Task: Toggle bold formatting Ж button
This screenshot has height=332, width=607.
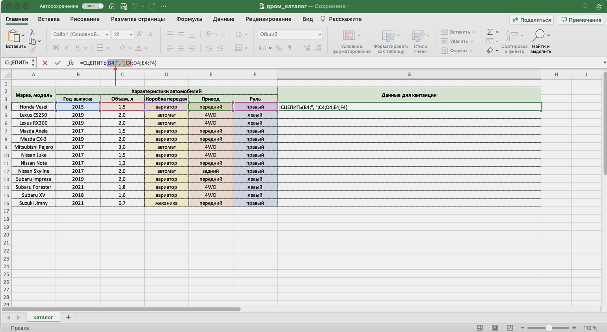Action: point(56,48)
